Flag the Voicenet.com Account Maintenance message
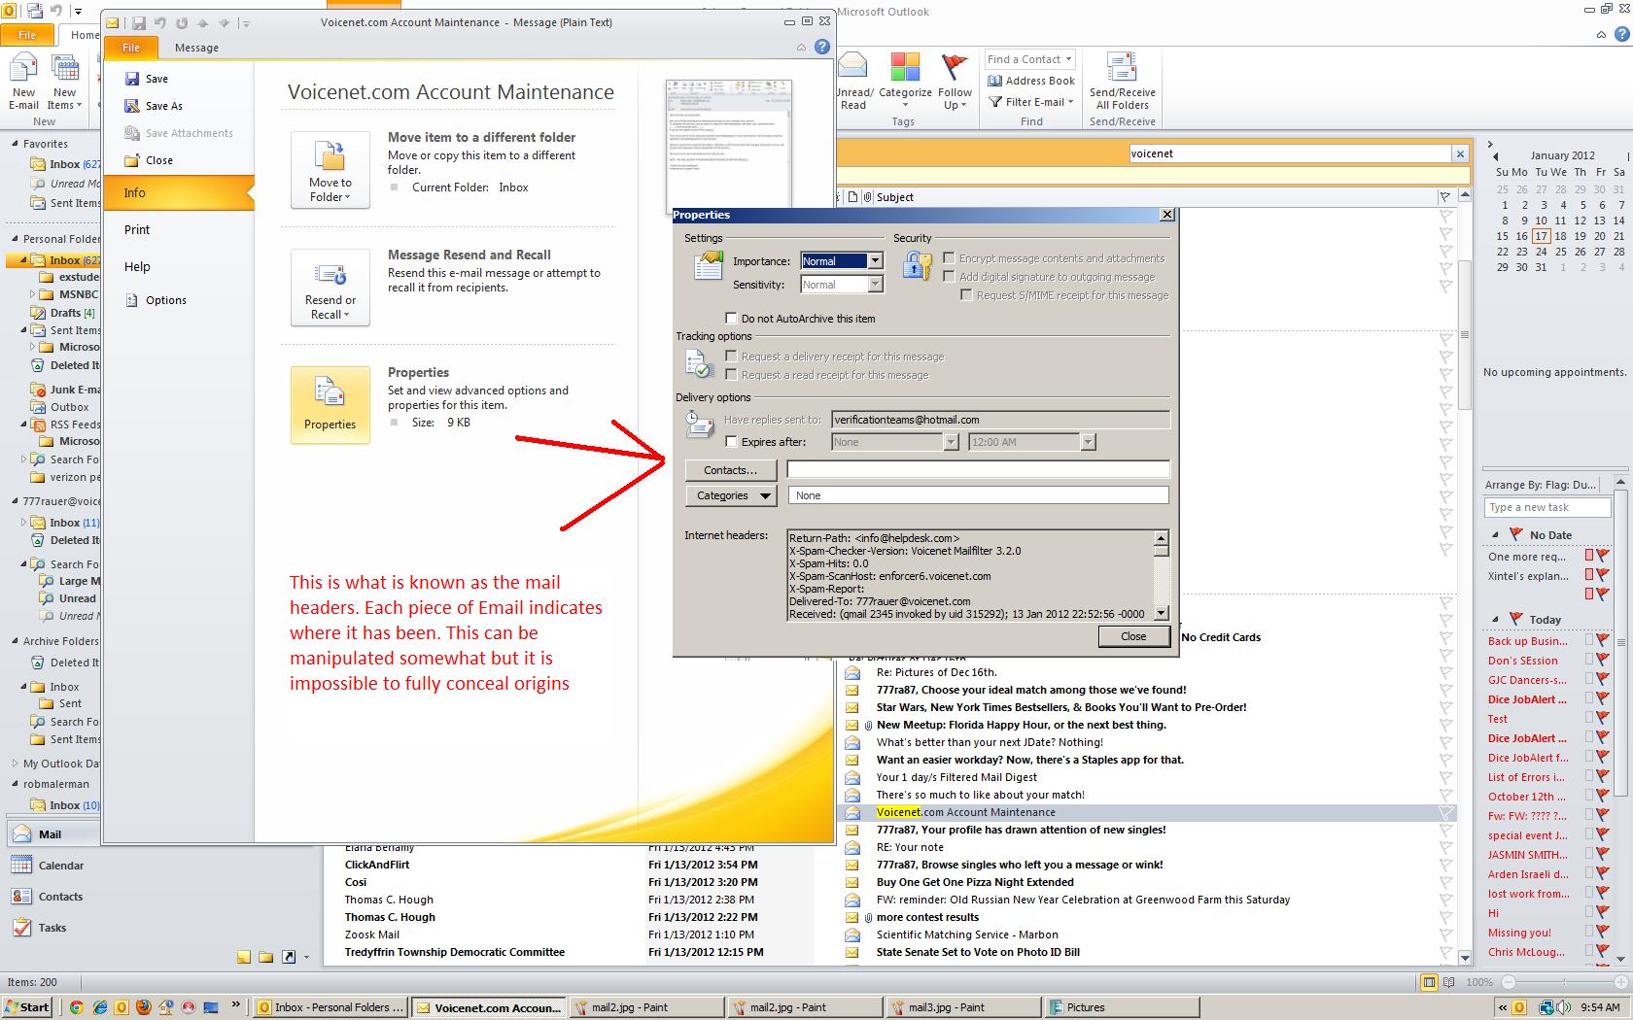The width and height of the screenshot is (1633, 1020). coord(1445,812)
